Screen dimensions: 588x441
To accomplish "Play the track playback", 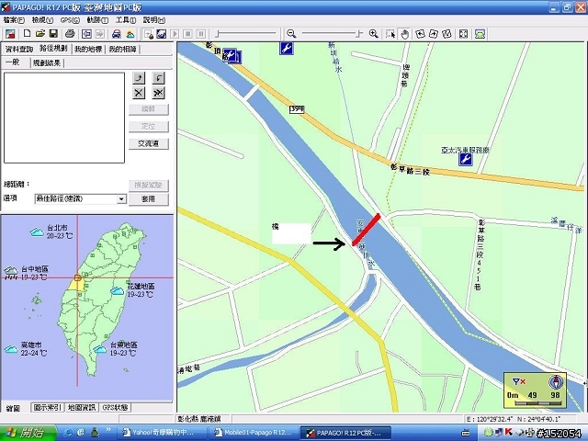I will [175, 34].
